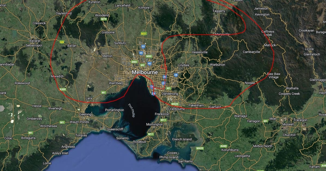Viewport: 326px width, 171px height.
Task: Click the M1 shield above Birregurra
Action: click(31, 133)
